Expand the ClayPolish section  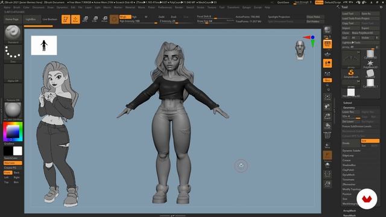(348, 170)
